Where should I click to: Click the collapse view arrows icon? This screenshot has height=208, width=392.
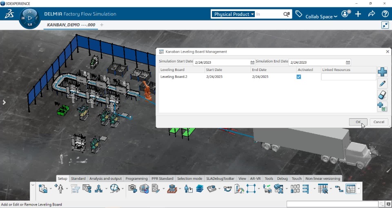pyautogui.click(x=385, y=25)
